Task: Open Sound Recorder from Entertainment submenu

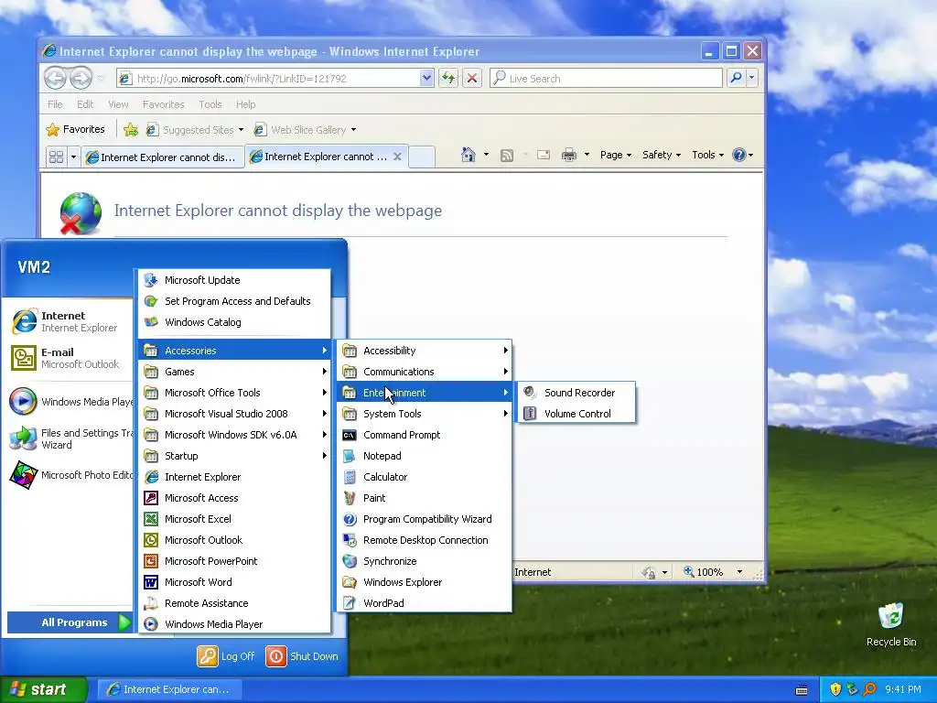Action: (576, 393)
